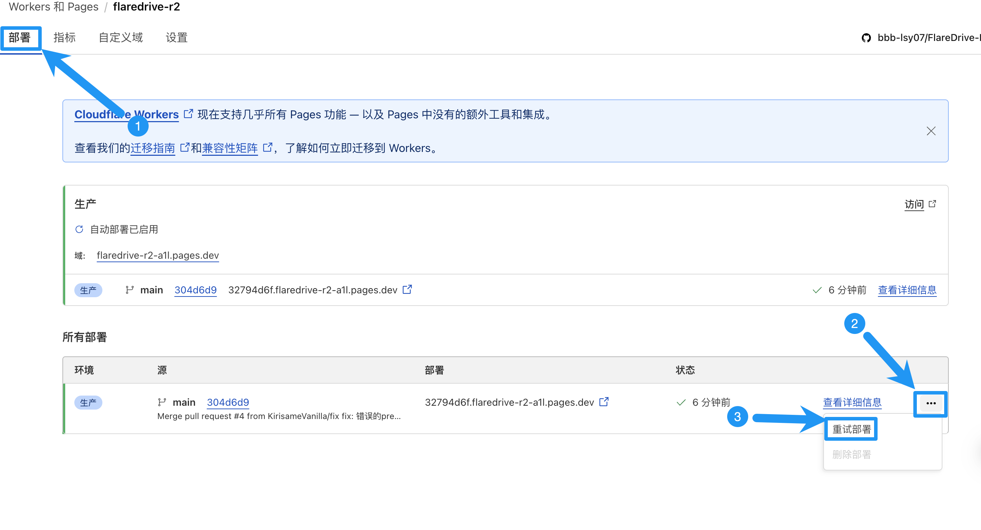Click 访问 link in production card
981x530 pixels.
coord(914,204)
